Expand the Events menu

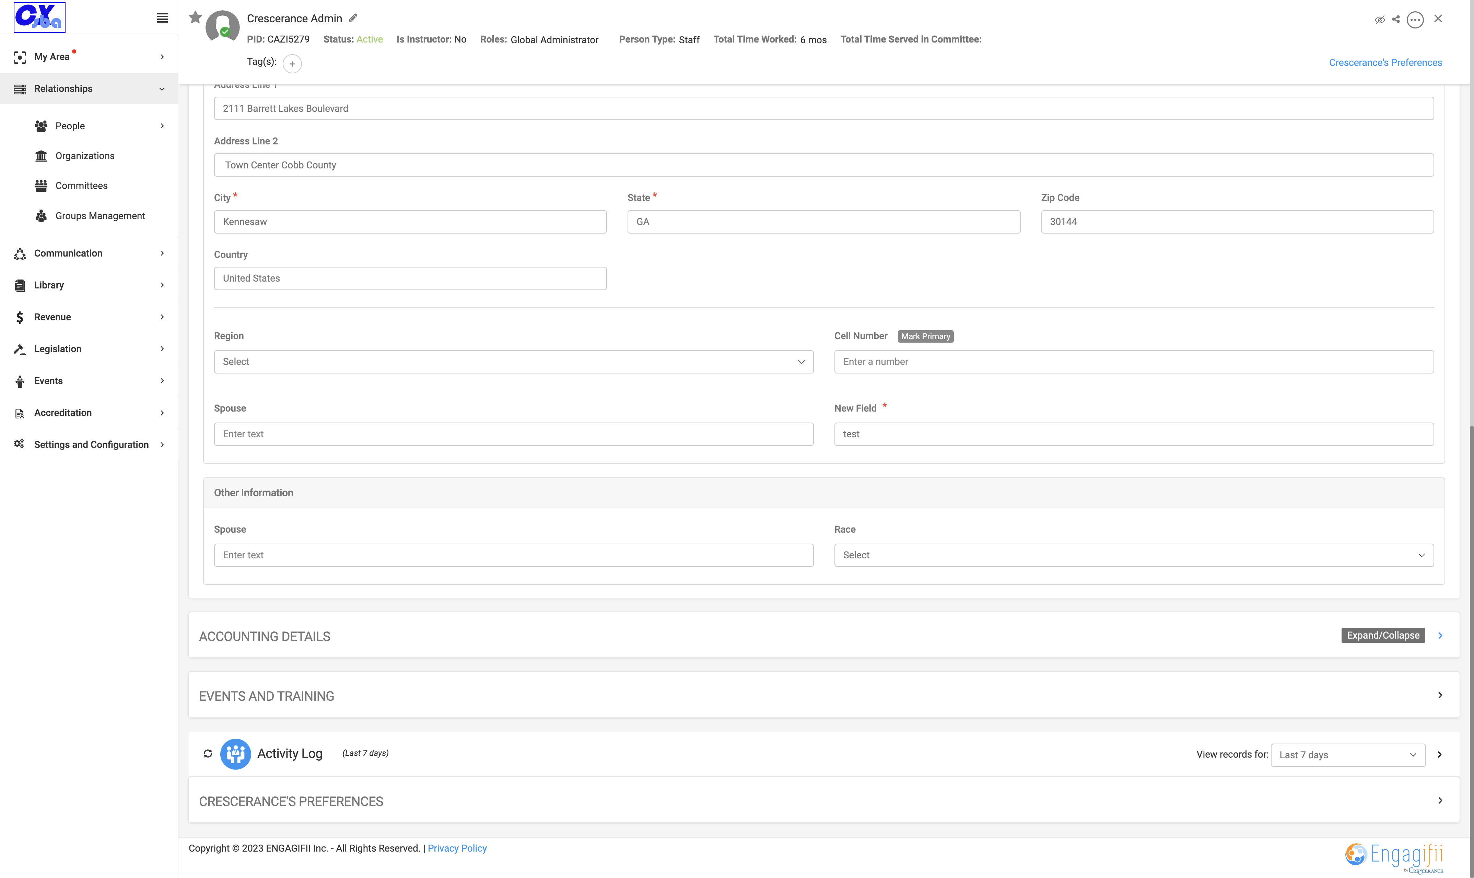click(89, 381)
